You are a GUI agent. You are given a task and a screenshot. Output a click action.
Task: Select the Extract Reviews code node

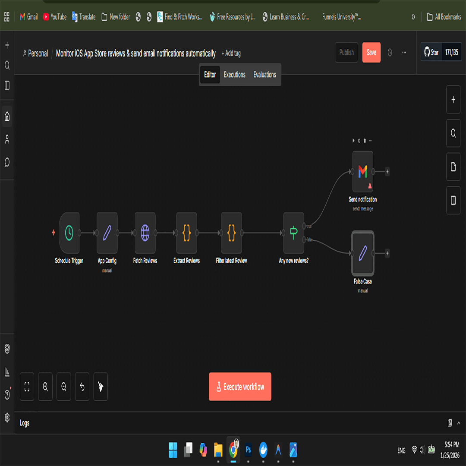point(186,233)
